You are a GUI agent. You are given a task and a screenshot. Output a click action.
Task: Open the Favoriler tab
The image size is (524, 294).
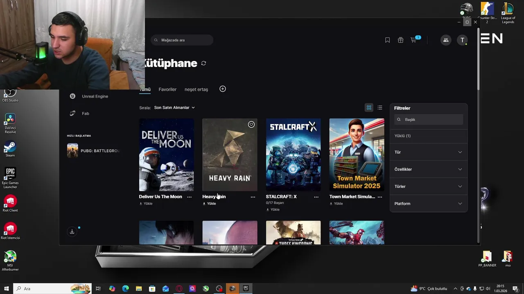pos(167,89)
